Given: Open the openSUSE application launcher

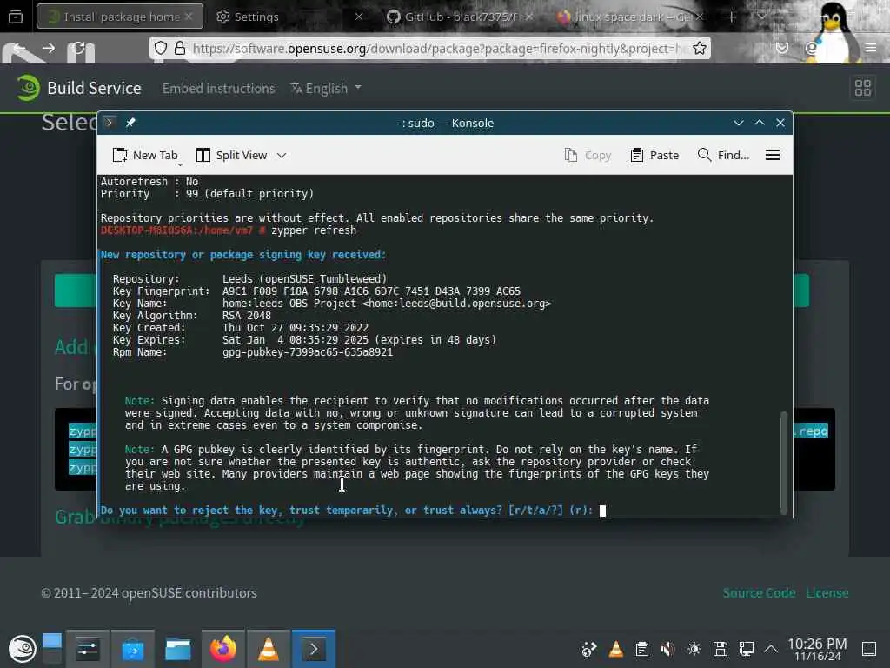Looking at the screenshot, I should [22, 649].
